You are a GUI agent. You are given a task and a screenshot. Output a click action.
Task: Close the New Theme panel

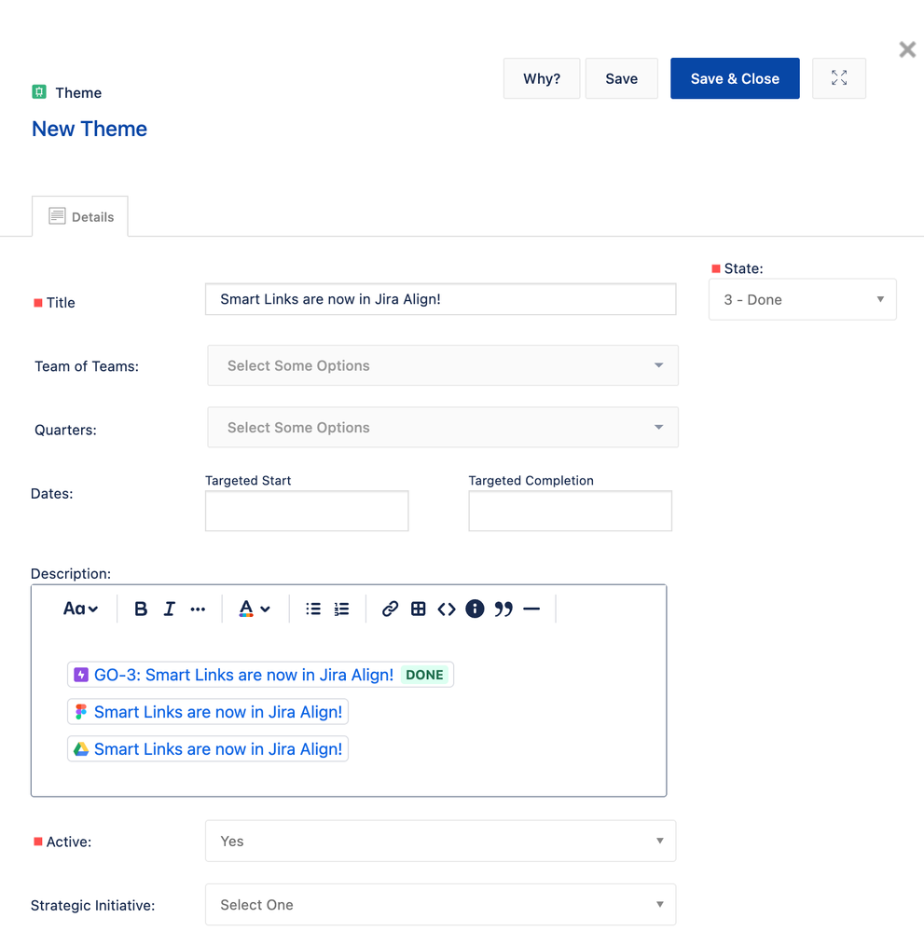[907, 49]
